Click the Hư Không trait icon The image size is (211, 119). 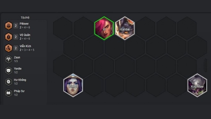click(x=8, y=82)
